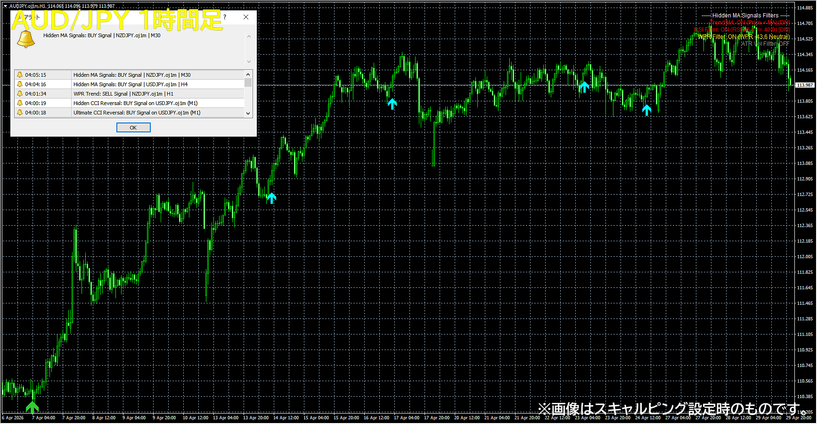Click the message area scroll-down chevron
Image resolution: width=817 pixels, height=424 pixels.
249,62
